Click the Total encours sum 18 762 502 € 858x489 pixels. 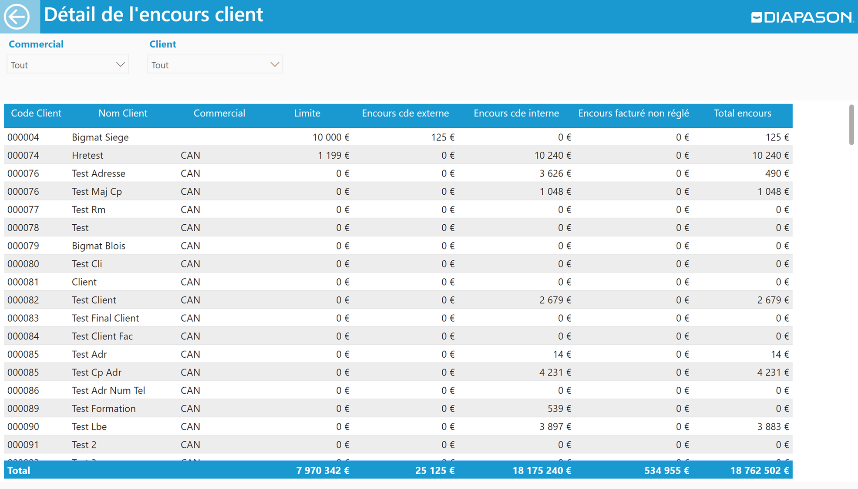(759, 471)
